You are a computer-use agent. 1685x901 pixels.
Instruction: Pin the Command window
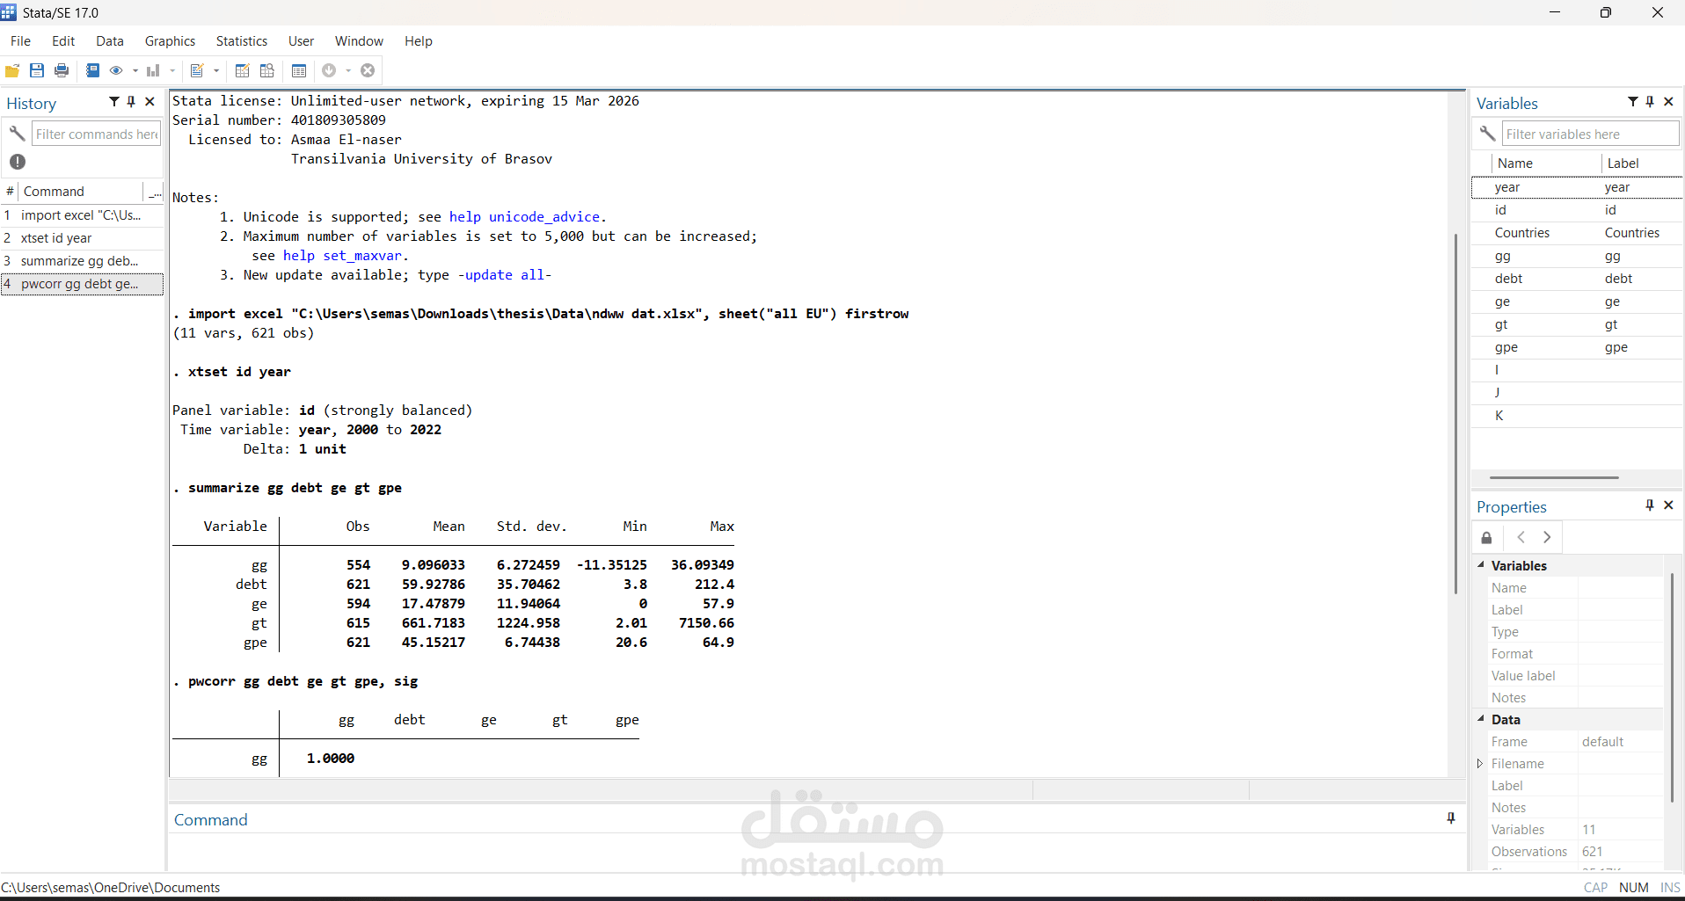(x=1451, y=818)
